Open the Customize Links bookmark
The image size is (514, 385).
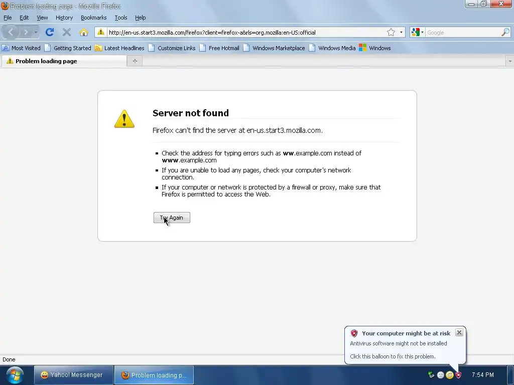pos(172,48)
